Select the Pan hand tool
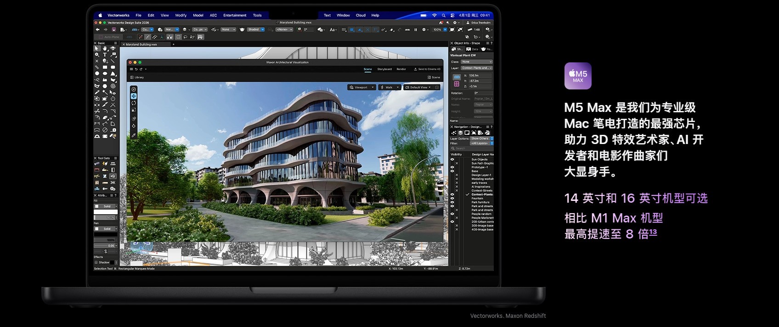This screenshot has height=327, width=779. coord(105,48)
